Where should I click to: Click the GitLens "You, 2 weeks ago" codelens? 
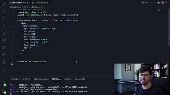29,10
